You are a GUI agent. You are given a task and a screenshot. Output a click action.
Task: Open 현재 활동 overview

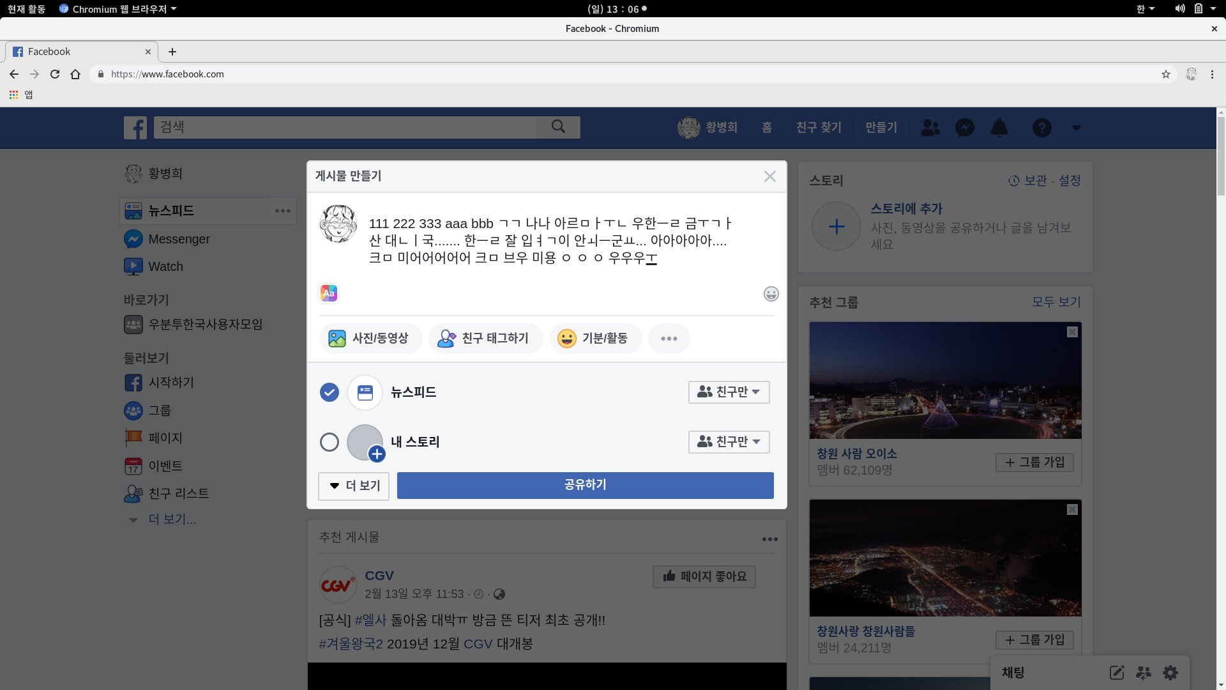coord(26,9)
